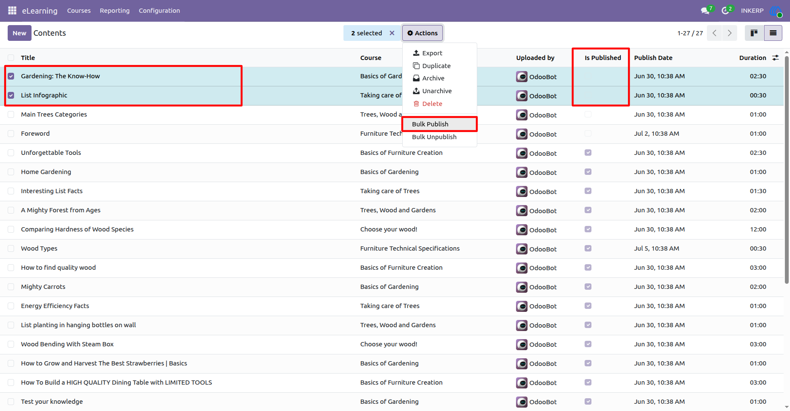Clear selection with the X icon

coord(392,33)
